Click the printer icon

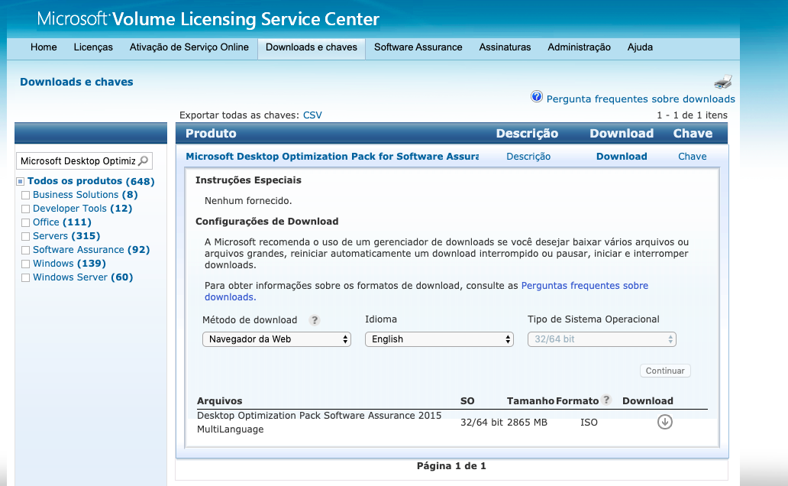[x=723, y=83]
